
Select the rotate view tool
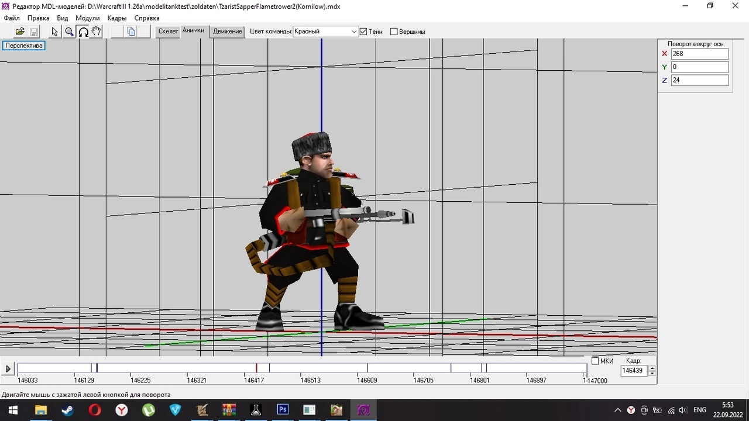coord(83,32)
